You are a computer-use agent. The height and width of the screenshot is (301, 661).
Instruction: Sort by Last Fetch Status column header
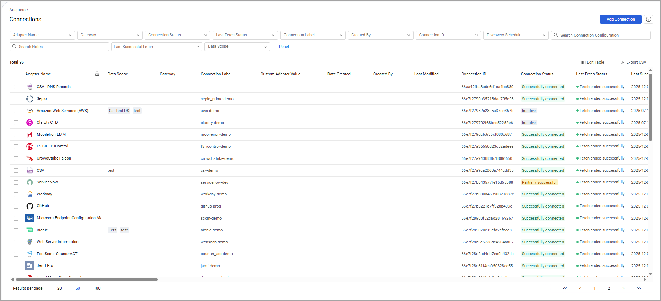[591, 74]
